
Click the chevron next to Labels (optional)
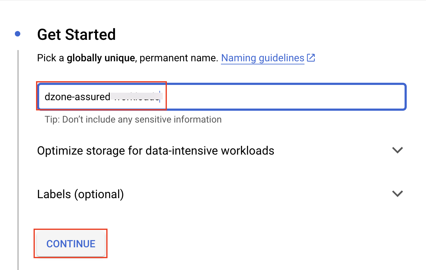(397, 193)
